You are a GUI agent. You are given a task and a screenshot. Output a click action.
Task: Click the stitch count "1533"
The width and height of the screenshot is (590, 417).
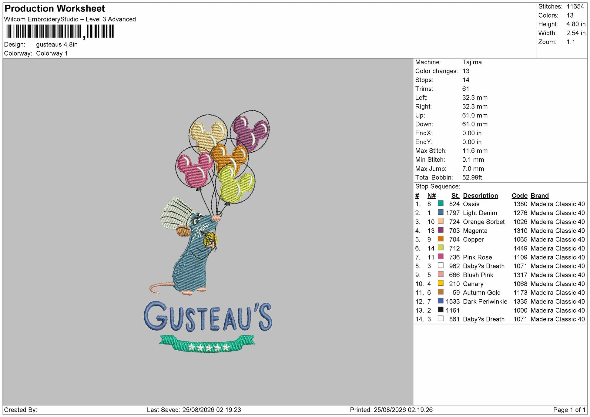pos(453,301)
